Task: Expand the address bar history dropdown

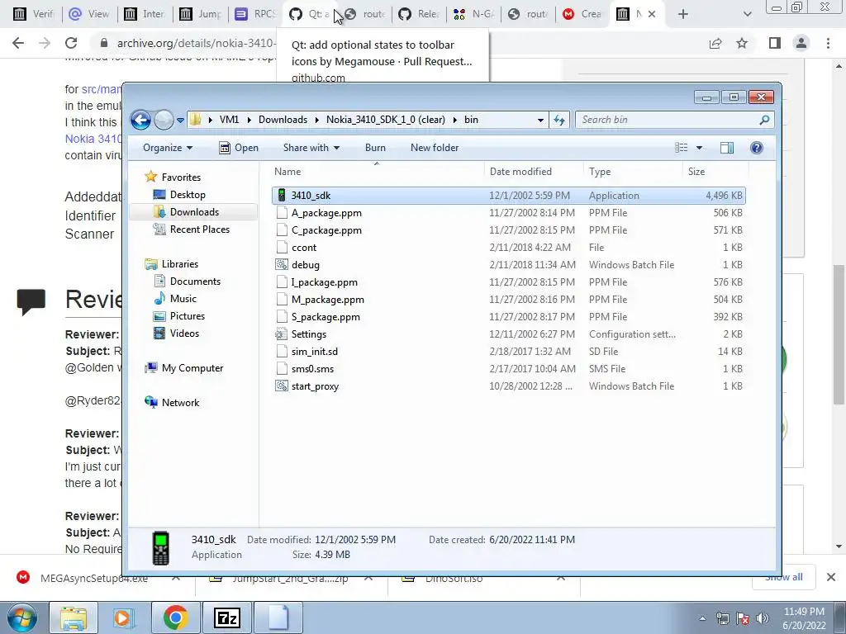Action: (x=540, y=120)
